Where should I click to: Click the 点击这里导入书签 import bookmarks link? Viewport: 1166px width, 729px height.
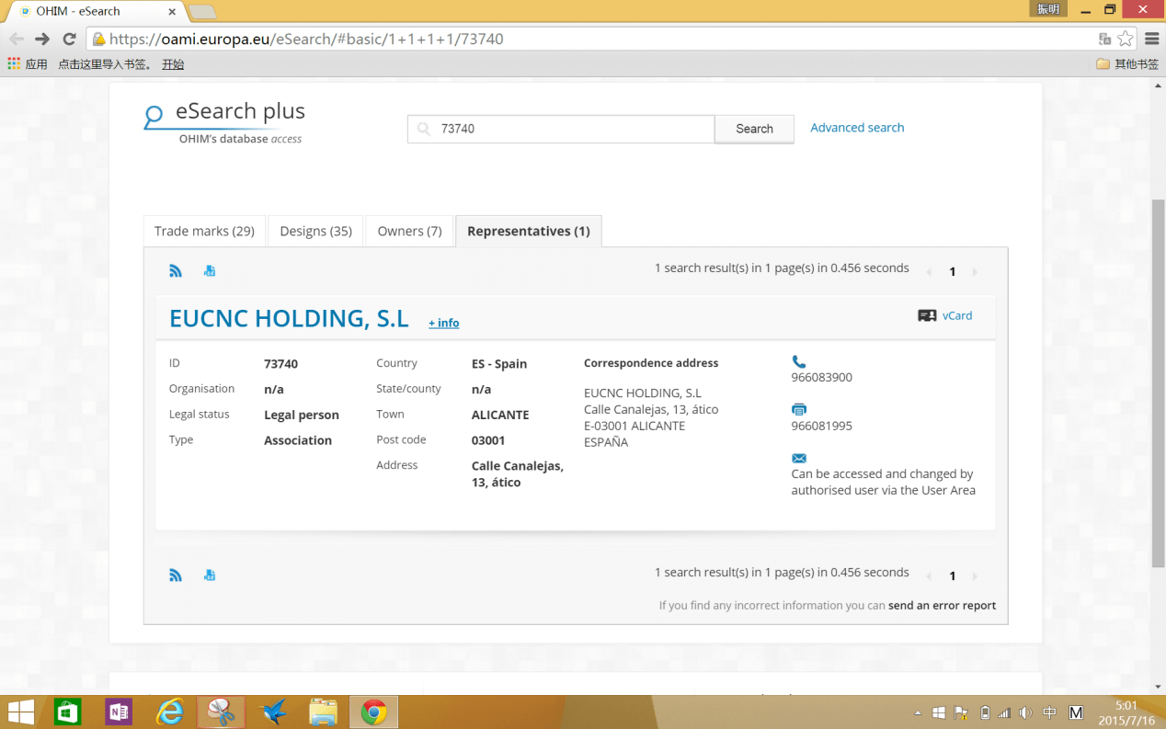point(105,64)
